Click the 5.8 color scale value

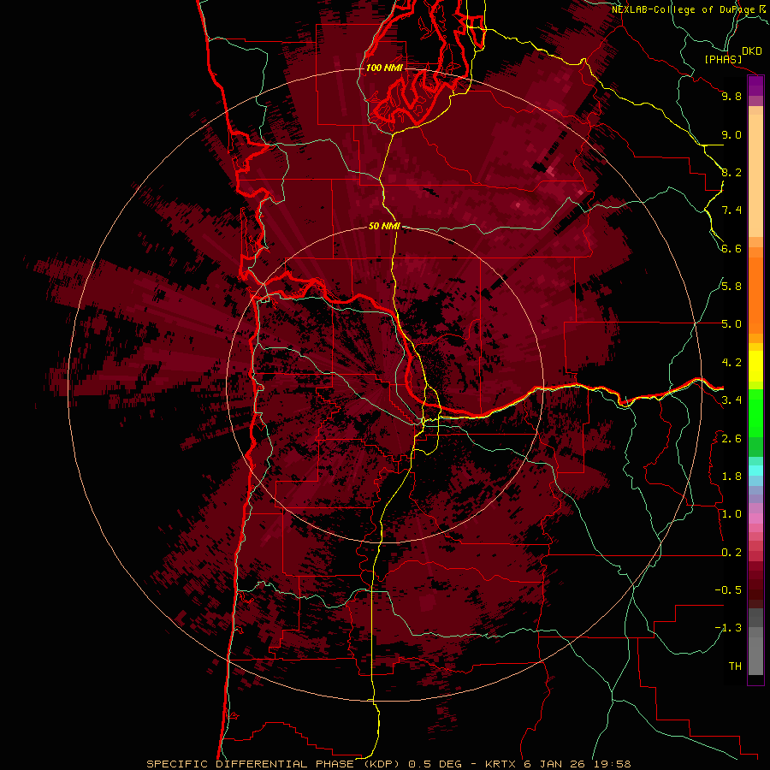coord(731,287)
